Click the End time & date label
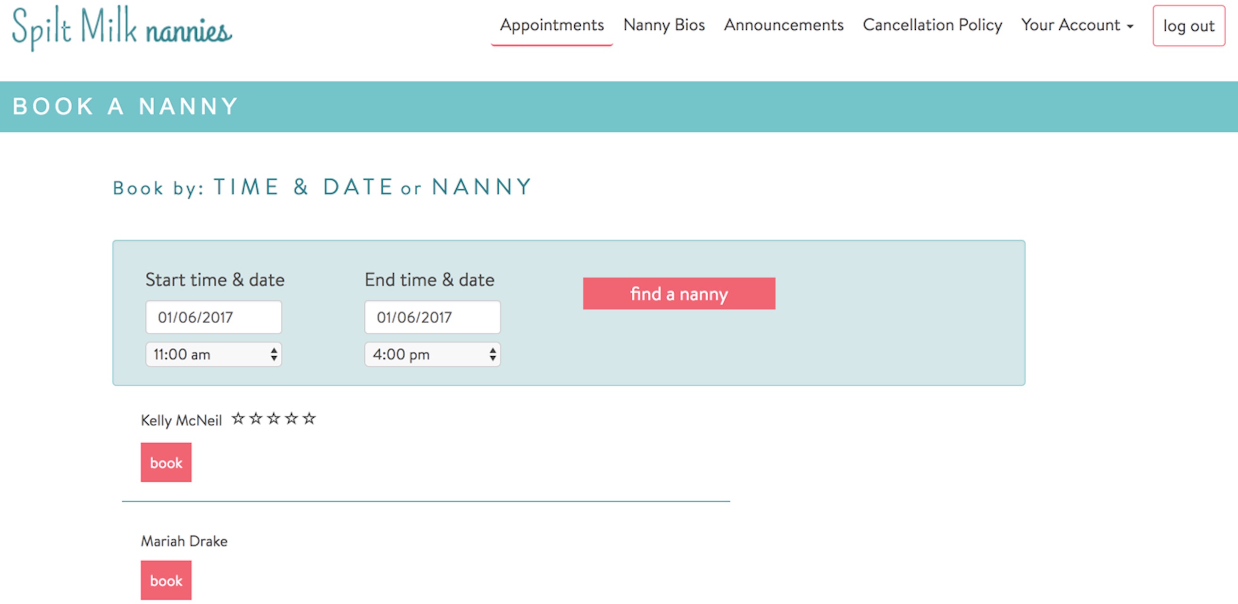The height and width of the screenshot is (604, 1238). pyautogui.click(x=430, y=280)
